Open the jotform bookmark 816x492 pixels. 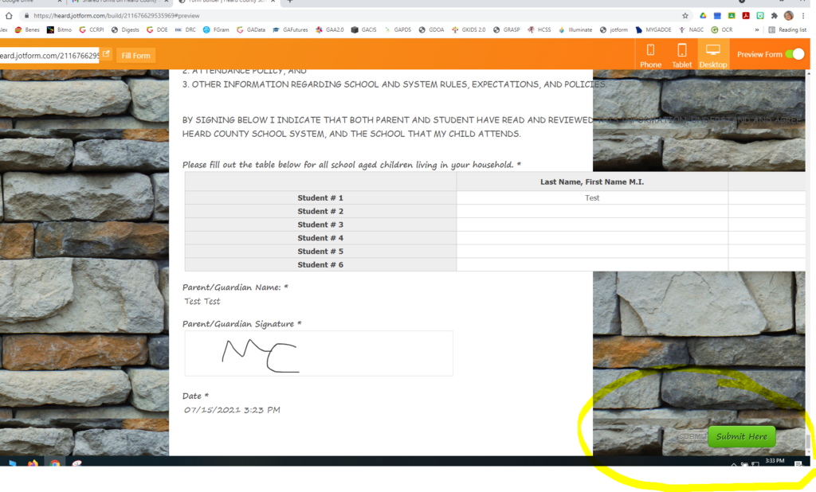click(x=614, y=30)
